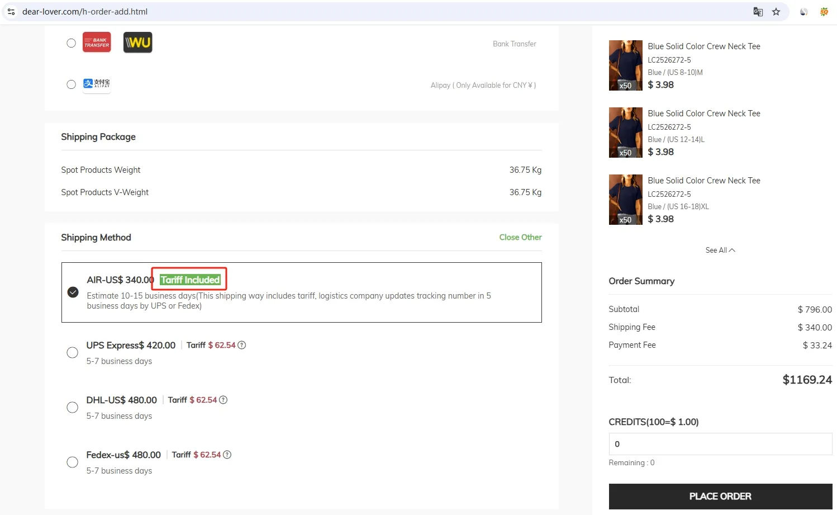Image resolution: width=837 pixels, height=515 pixels.
Task: Select Fedex shipping radio button
Action: pyautogui.click(x=72, y=462)
